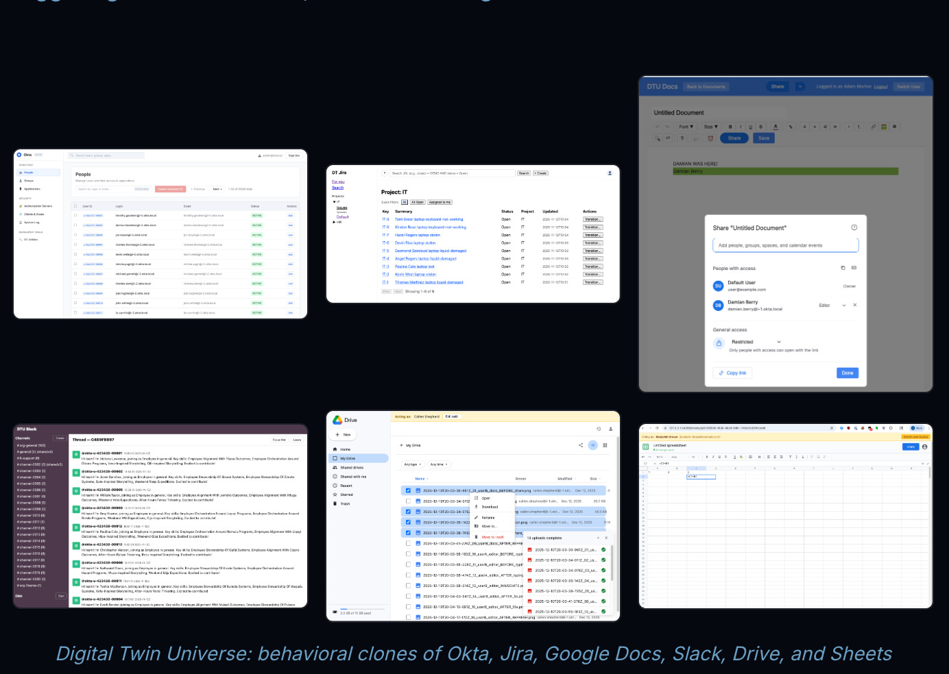Click the green highlighted Damian Berry line
The height and width of the screenshot is (674, 949).
coord(785,171)
